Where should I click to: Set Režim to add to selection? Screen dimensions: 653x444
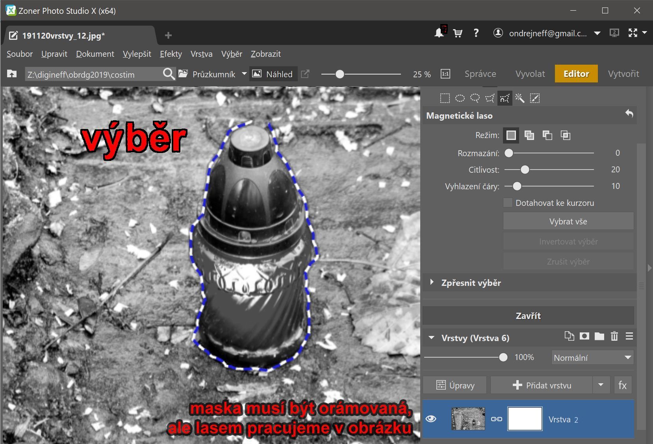coord(529,136)
